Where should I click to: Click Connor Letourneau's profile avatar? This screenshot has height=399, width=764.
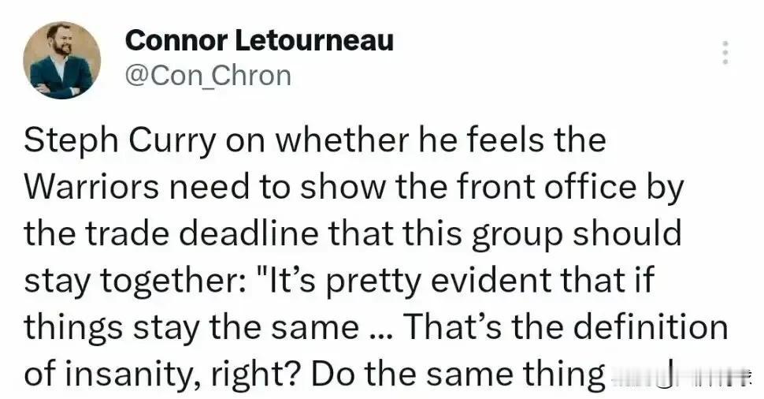click(x=62, y=61)
